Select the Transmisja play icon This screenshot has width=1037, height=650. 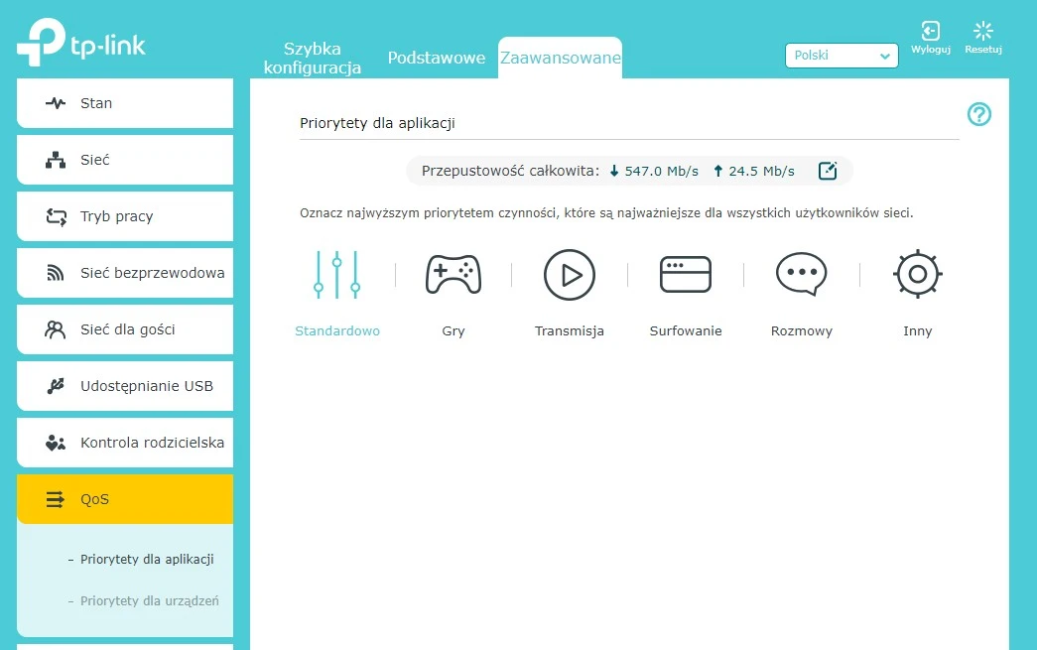click(x=570, y=275)
